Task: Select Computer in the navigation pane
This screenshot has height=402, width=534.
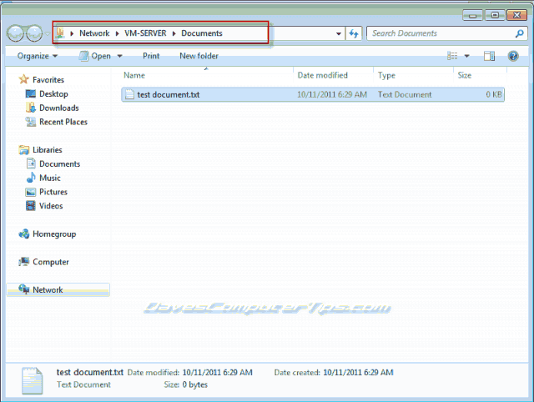Action: [51, 262]
